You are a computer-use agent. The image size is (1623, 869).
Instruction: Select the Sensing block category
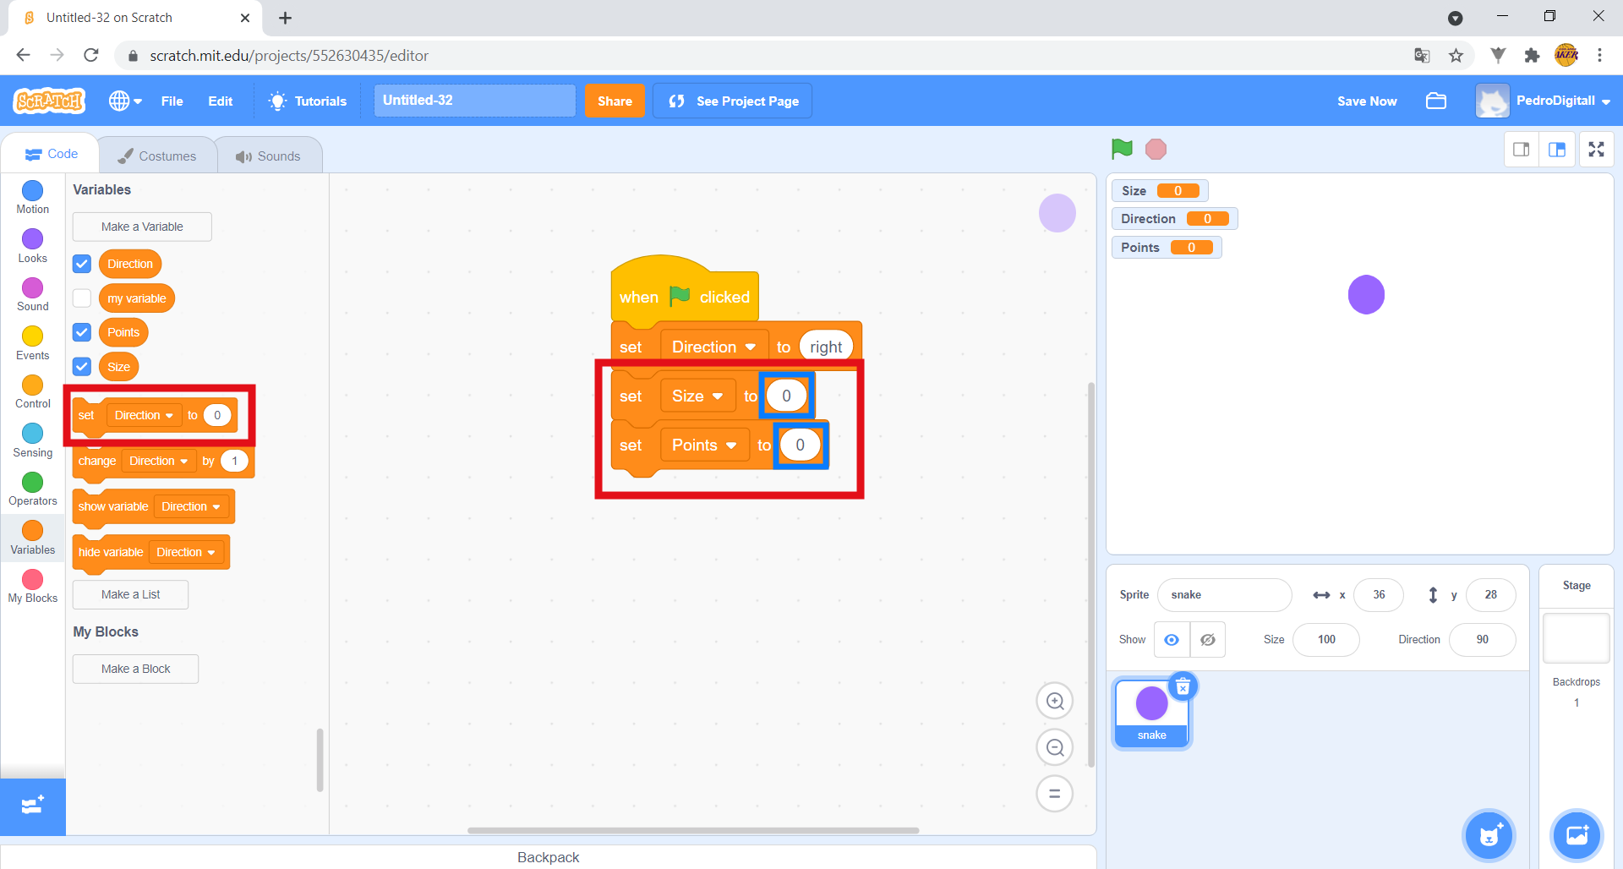32,441
